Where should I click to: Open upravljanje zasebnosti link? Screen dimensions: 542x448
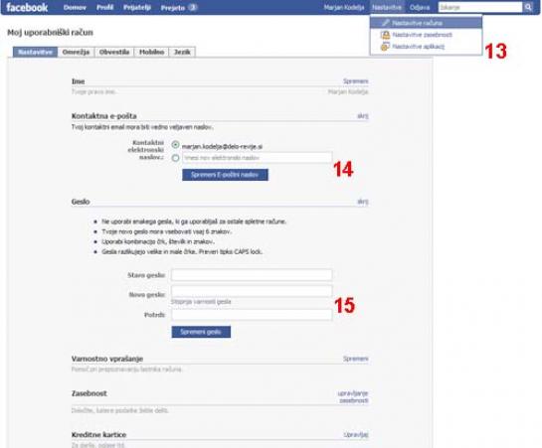pyautogui.click(x=353, y=397)
